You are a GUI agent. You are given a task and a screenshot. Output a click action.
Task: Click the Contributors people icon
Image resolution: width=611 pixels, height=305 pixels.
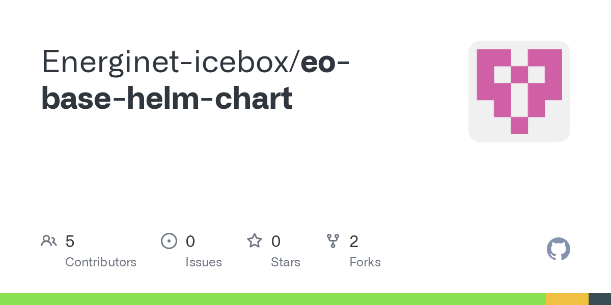pos(49,241)
